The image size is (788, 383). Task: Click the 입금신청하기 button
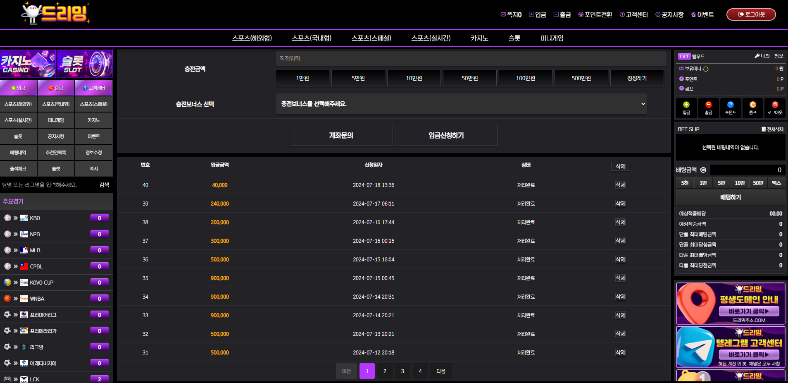click(446, 135)
